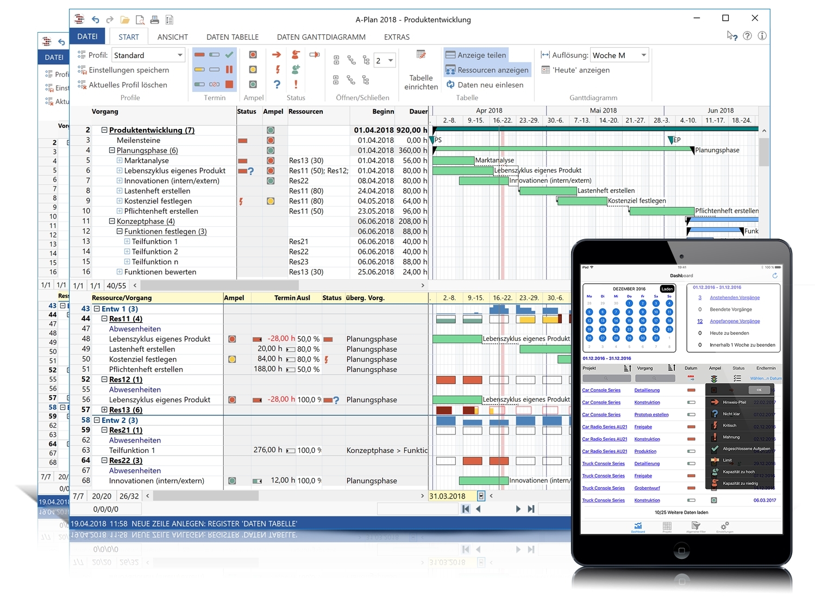Collapse the Konzeptphase (4) group
The height and width of the screenshot is (598, 815).
tap(112, 221)
